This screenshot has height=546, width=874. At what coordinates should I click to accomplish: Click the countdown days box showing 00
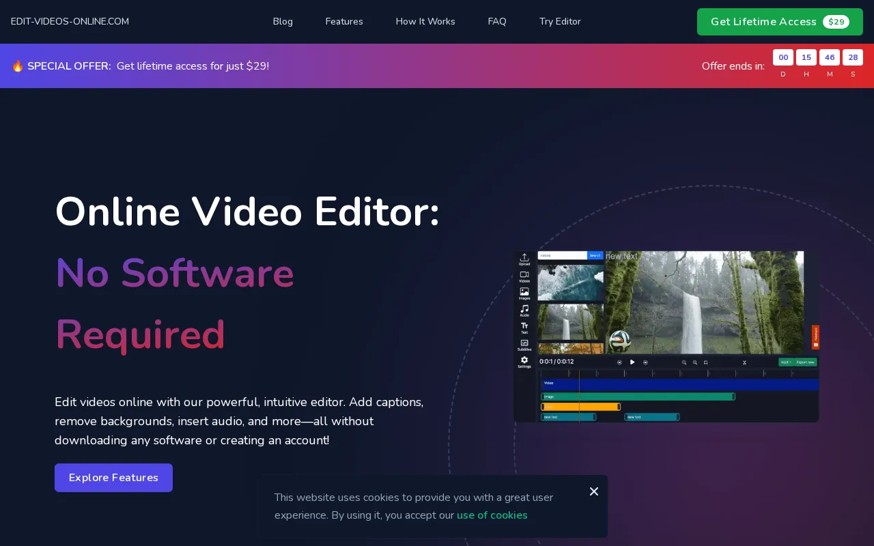click(783, 57)
